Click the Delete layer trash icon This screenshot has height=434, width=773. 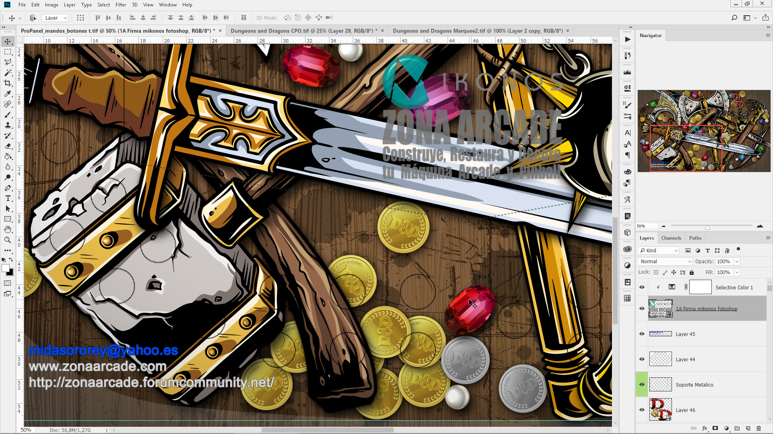(759, 428)
